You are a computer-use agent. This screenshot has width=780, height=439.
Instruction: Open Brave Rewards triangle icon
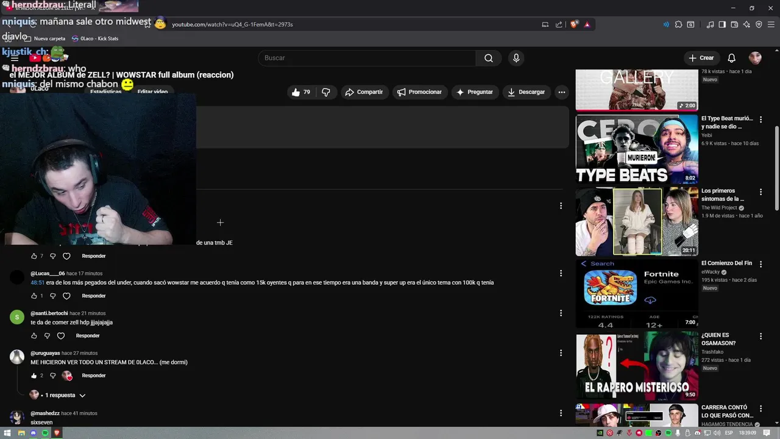tap(587, 24)
